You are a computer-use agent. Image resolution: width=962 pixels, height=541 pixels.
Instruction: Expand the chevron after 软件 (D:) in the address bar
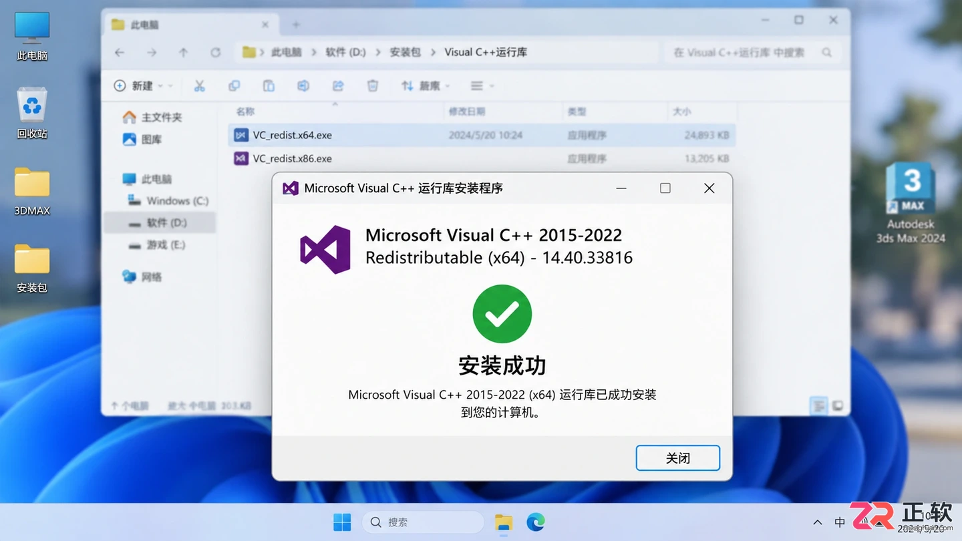[379, 52]
